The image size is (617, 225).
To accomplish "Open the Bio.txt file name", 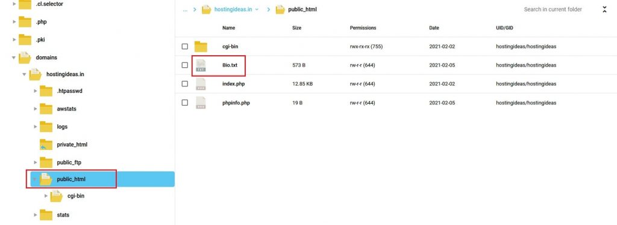I will tap(230, 65).
